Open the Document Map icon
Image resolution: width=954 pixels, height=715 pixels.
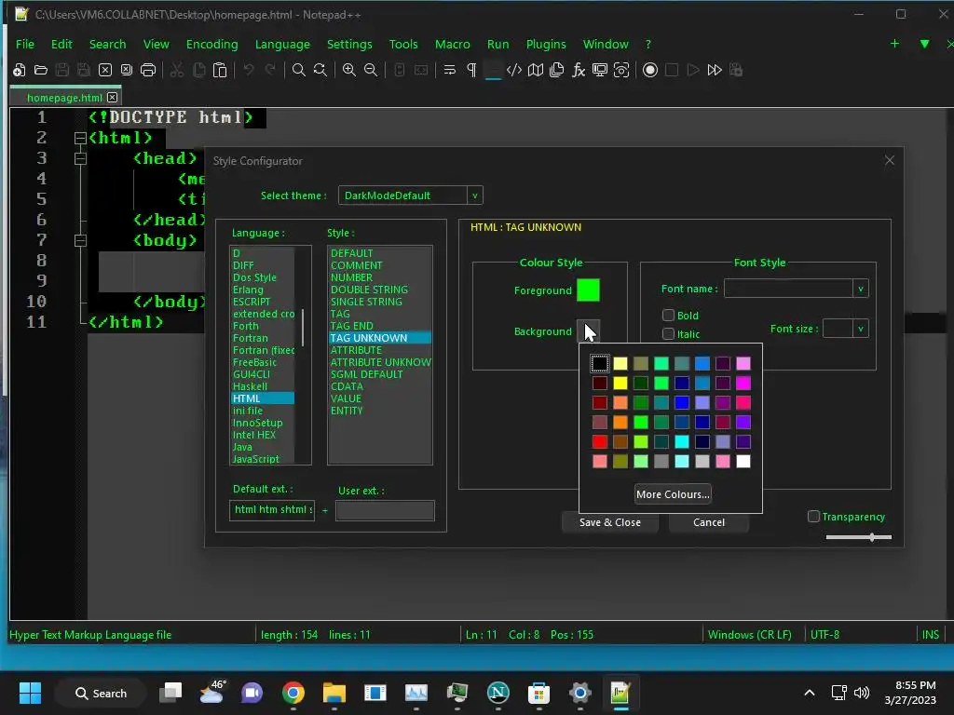[536, 70]
